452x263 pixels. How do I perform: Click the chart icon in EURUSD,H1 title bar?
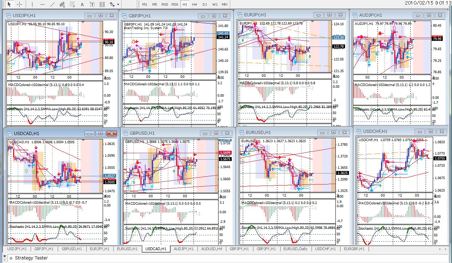click(x=242, y=133)
